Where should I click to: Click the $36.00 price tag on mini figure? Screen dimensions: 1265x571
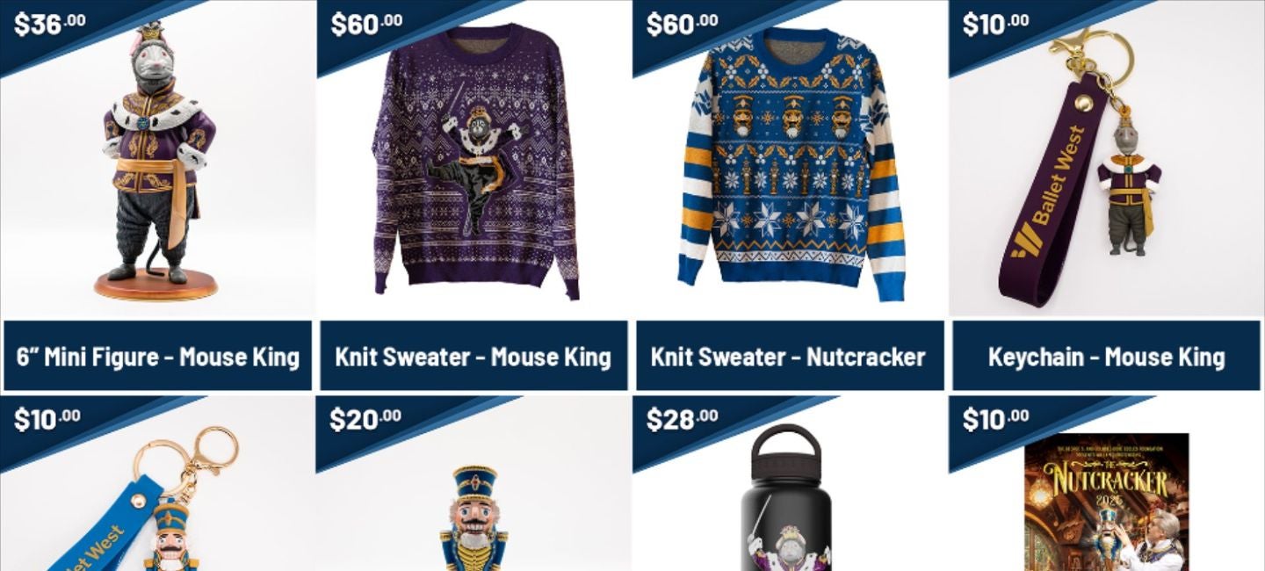click(x=49, y=24)
